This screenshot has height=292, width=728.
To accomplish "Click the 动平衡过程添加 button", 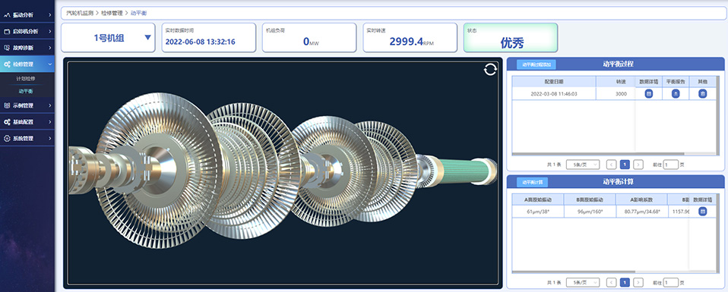I will tap(537, 65).
